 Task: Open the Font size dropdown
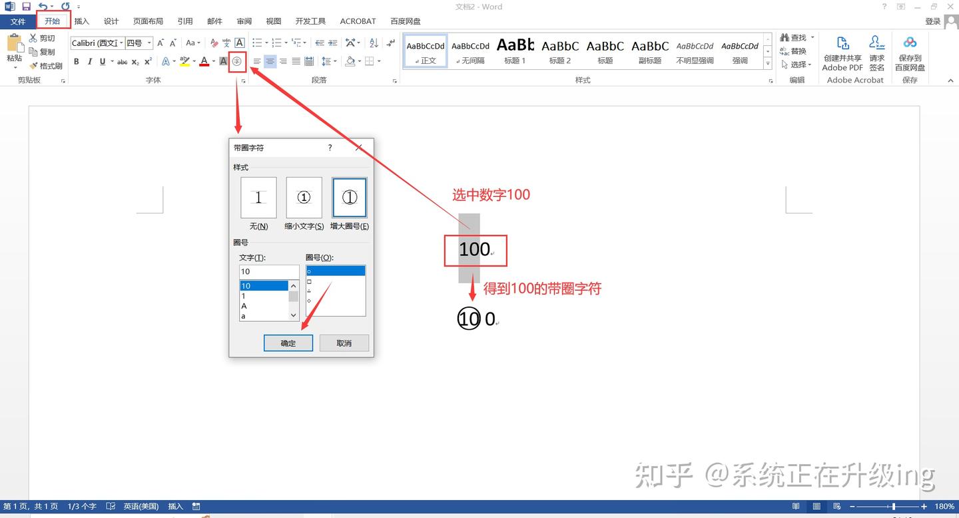click(148, 43)
